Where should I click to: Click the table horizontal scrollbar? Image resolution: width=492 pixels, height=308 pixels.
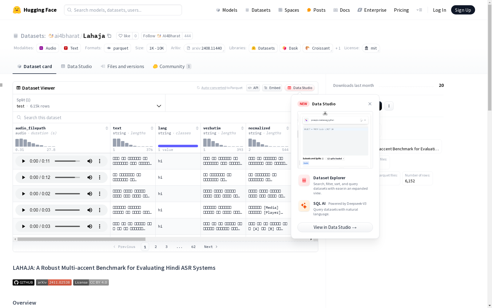(81, 239)
